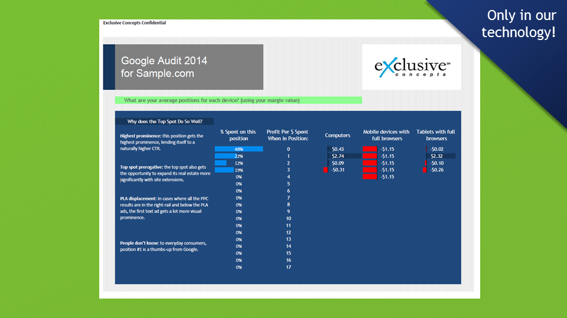Click 'Why does the Top Spot Do So Well?' heading
The height and width of the screenshot is (318, 567).
pyautogui.click(x=165, y=121)
